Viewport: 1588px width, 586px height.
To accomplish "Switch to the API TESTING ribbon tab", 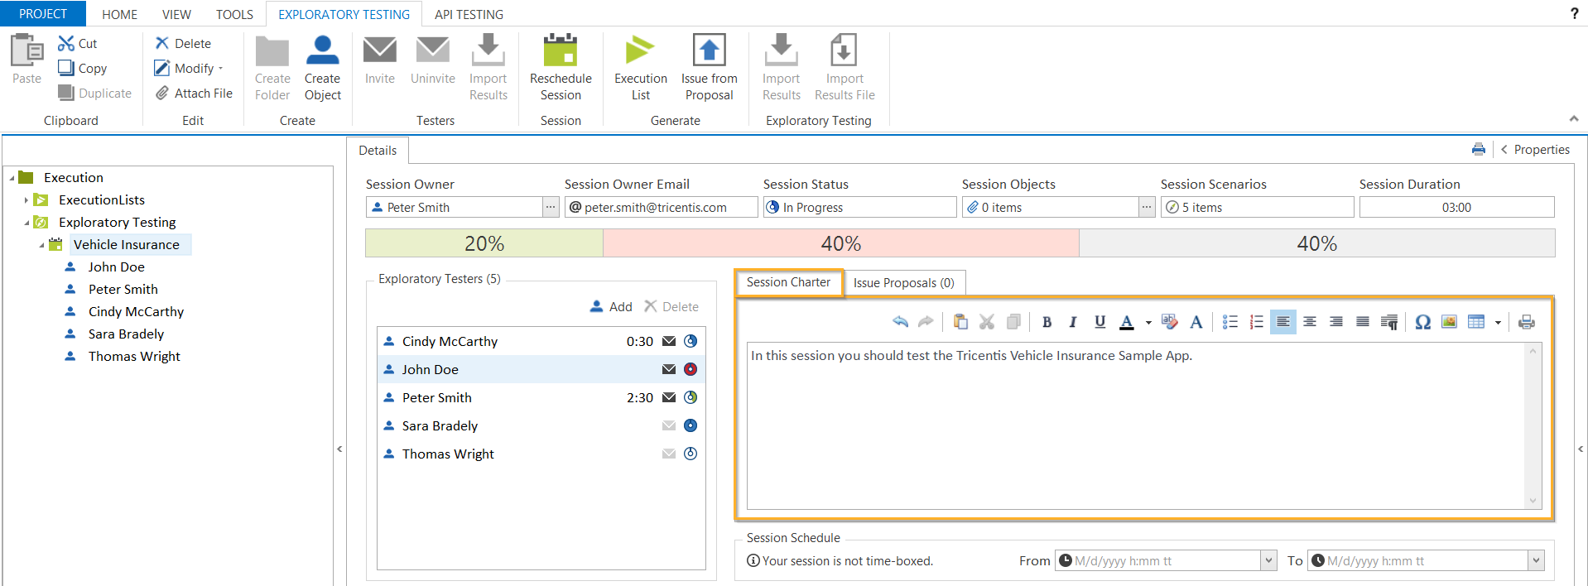I will tap(469, 14).
